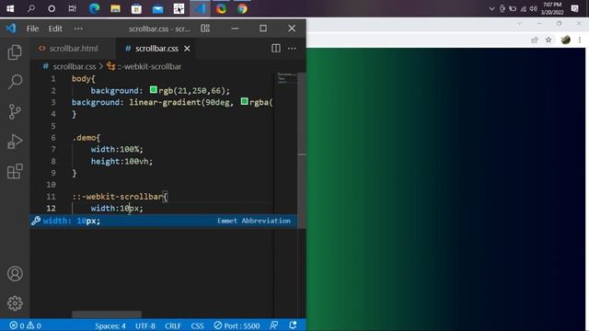The image size is (589, 331).
Task: Open the clock and date flyout
Action: [552, 8]
